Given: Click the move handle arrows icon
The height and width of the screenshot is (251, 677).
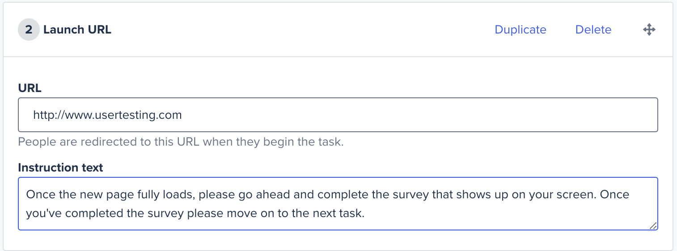Looking at the screenshot, I should coord(649,30).
